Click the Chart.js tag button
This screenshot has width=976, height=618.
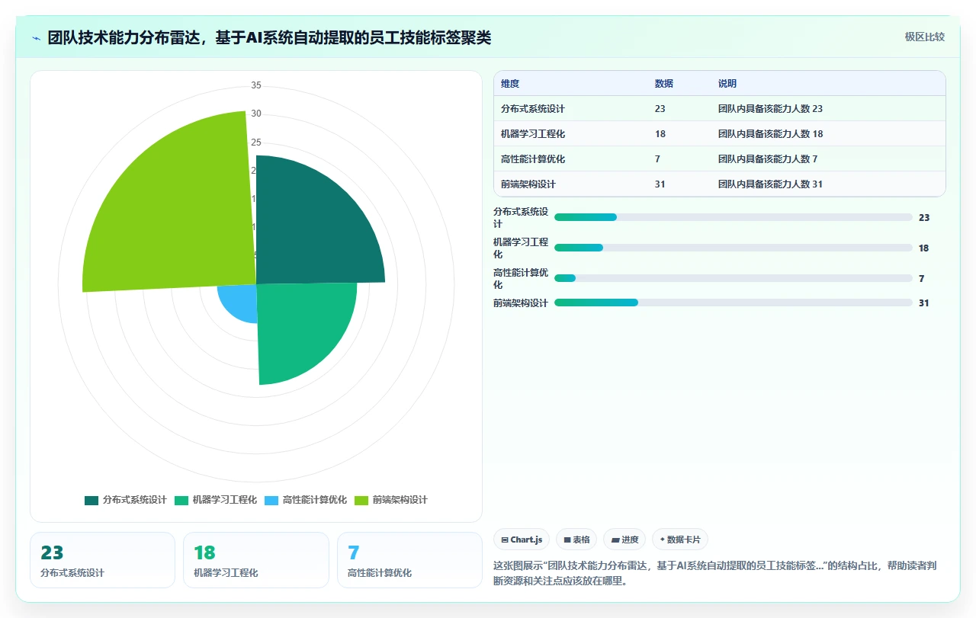(x=522, y=540)
